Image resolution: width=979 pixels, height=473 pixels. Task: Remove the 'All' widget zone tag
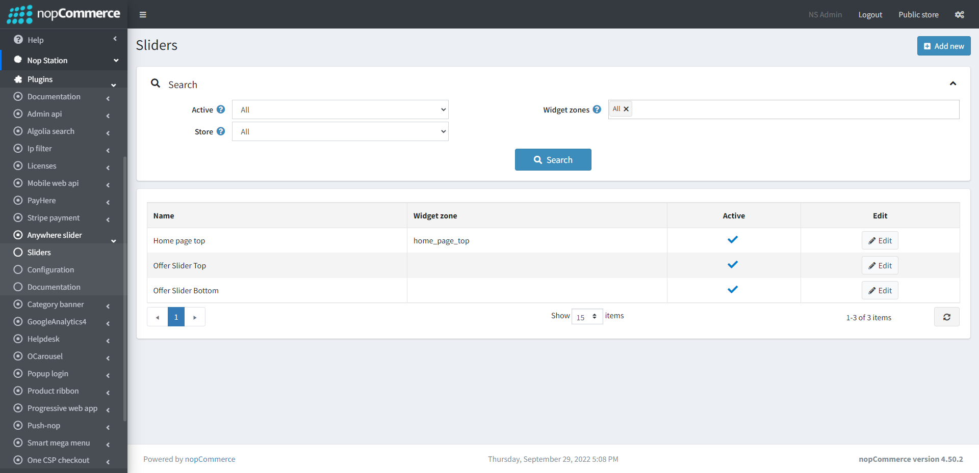click(x=626, y=109)
